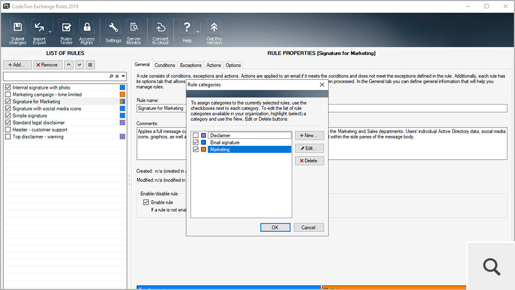
Task: Move selected rule up arrow
Action: click(68, 65)
